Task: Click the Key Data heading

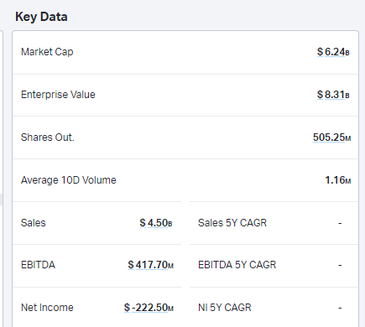Action: 41,17
